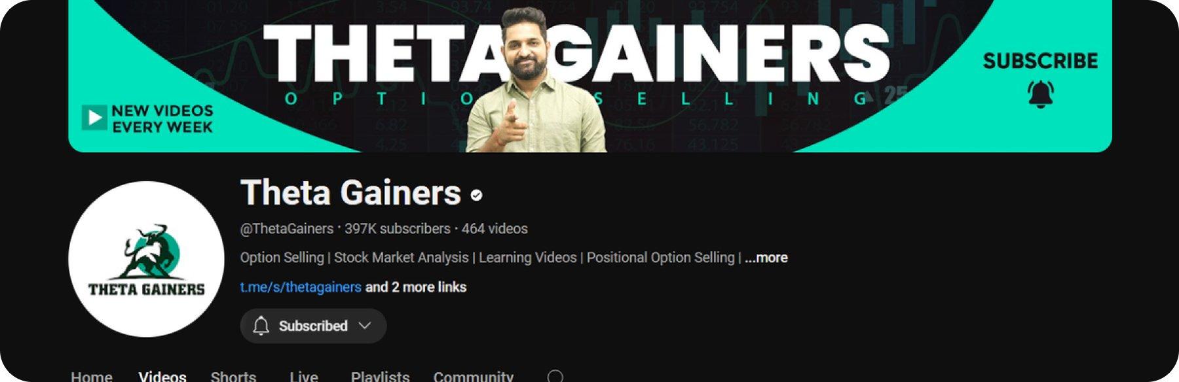This screenshot has height=382, width=1179.
Task: Click the Subscribed button label
Action: pos(313,326)
